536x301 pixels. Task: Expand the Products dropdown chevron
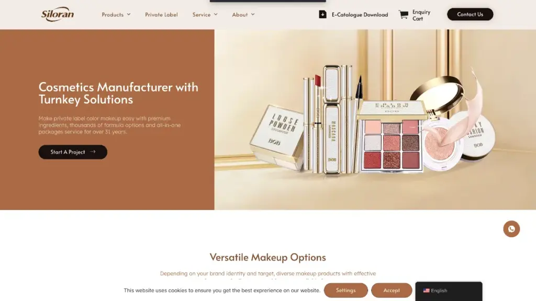[x=129, y=14]
